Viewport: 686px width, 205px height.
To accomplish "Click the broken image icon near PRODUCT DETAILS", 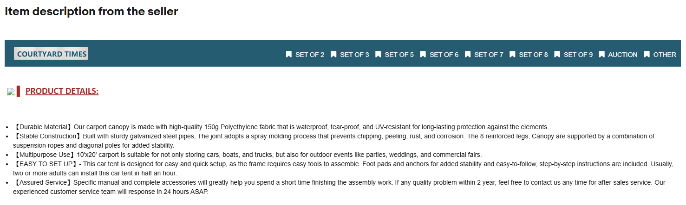I will (11, 92).
